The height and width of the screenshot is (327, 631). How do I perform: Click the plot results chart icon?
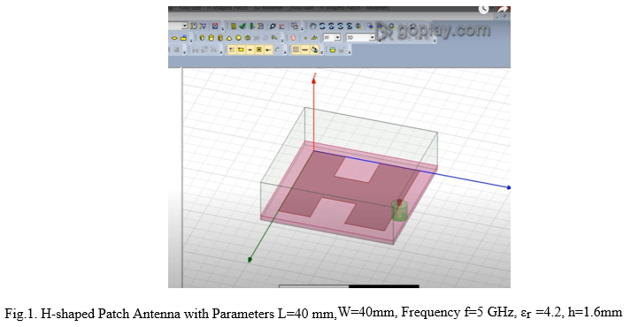tap(281, 27)
